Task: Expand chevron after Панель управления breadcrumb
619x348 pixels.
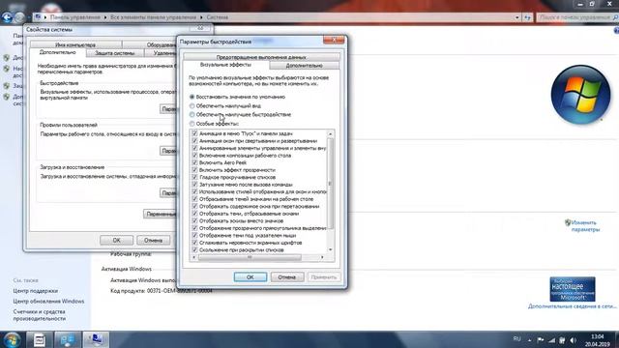Action: [105, 17]
